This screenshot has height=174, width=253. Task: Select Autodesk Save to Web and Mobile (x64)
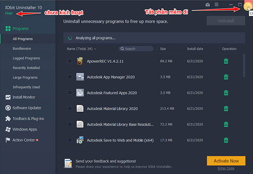120,140
